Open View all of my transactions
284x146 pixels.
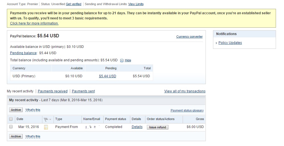(x=185, y=91)
